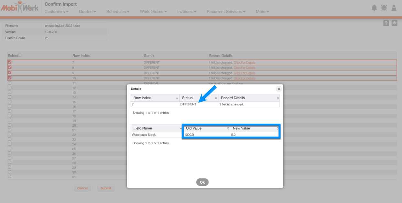402x203 pixels.
Task: Open the More dropdown menu
Action: pyautogui.click(x=262, y=12)
